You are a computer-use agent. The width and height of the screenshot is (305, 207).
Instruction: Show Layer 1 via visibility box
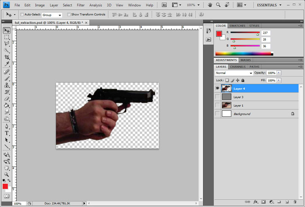(x=217, y=105)
